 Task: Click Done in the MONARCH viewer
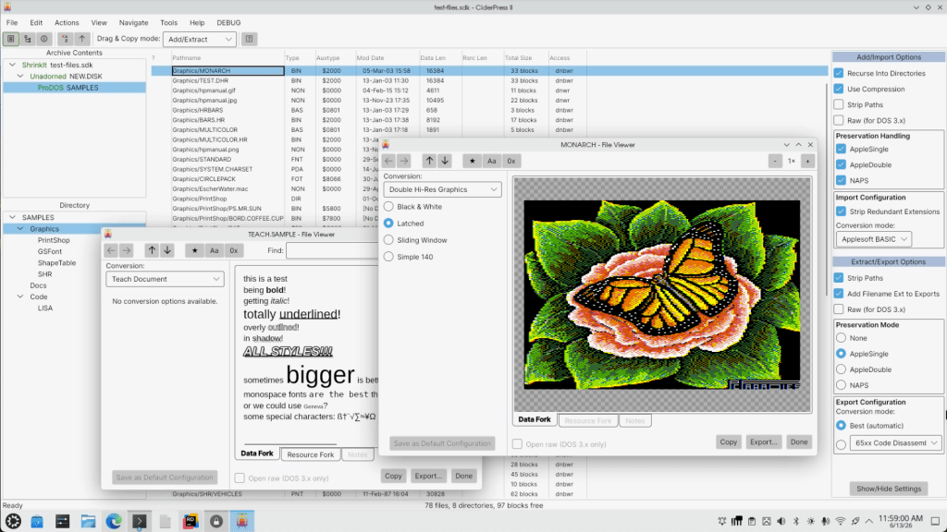click(798, 442)
